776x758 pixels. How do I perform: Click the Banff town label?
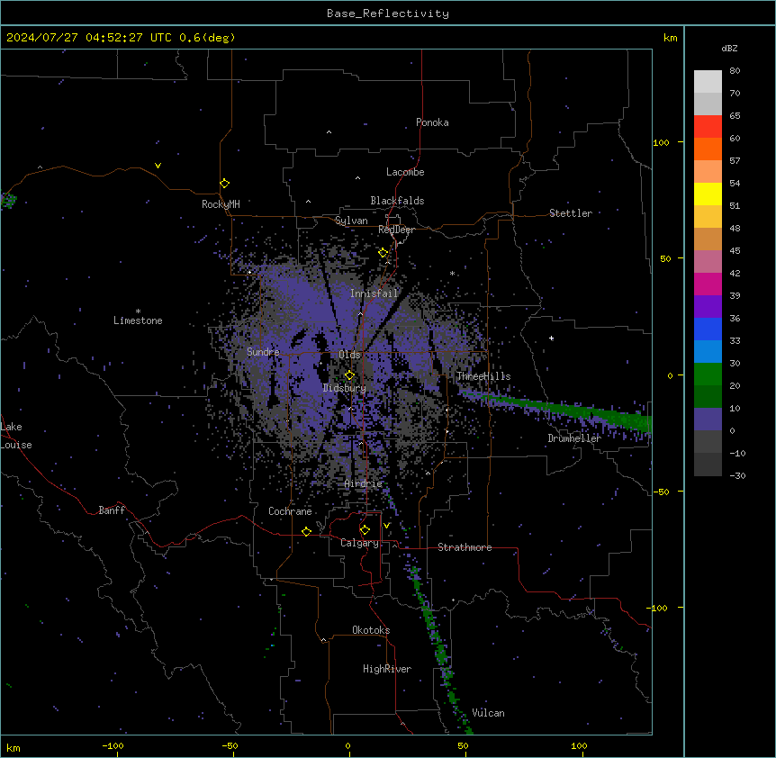coord(112,510)
